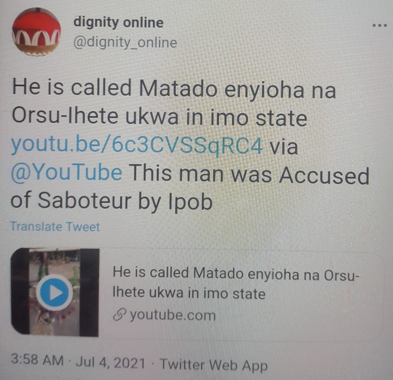Click 'This man was Accused' text
393x380 pixels.
pos(249,175)
